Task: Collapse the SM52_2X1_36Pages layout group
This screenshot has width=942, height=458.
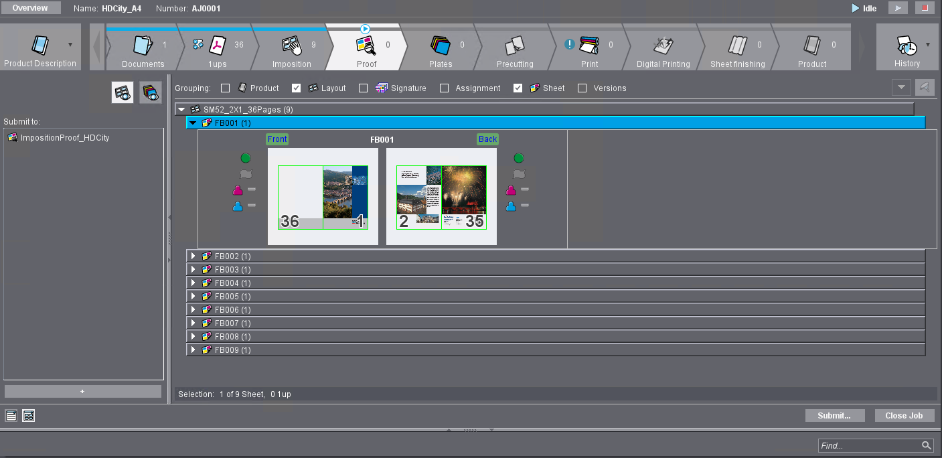Action: tap(181, 108)
